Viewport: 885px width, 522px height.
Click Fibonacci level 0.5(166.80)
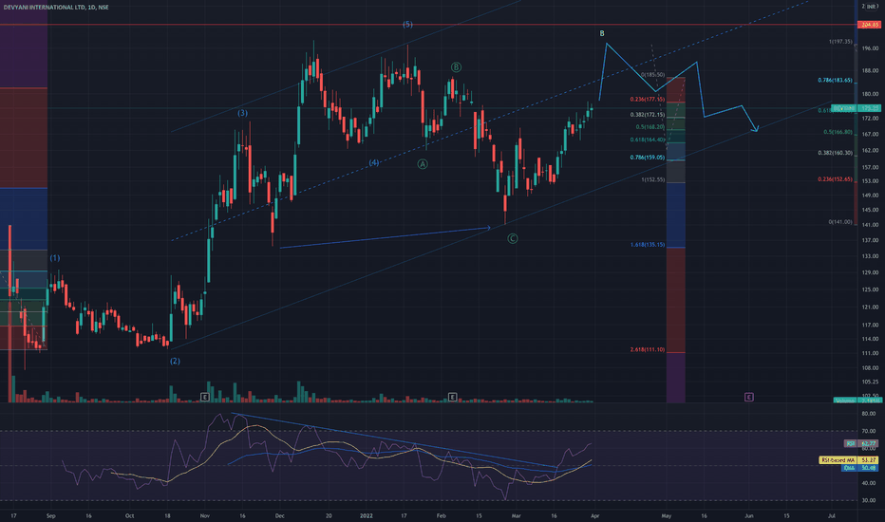pyautogui.click(x=838, y=132)
